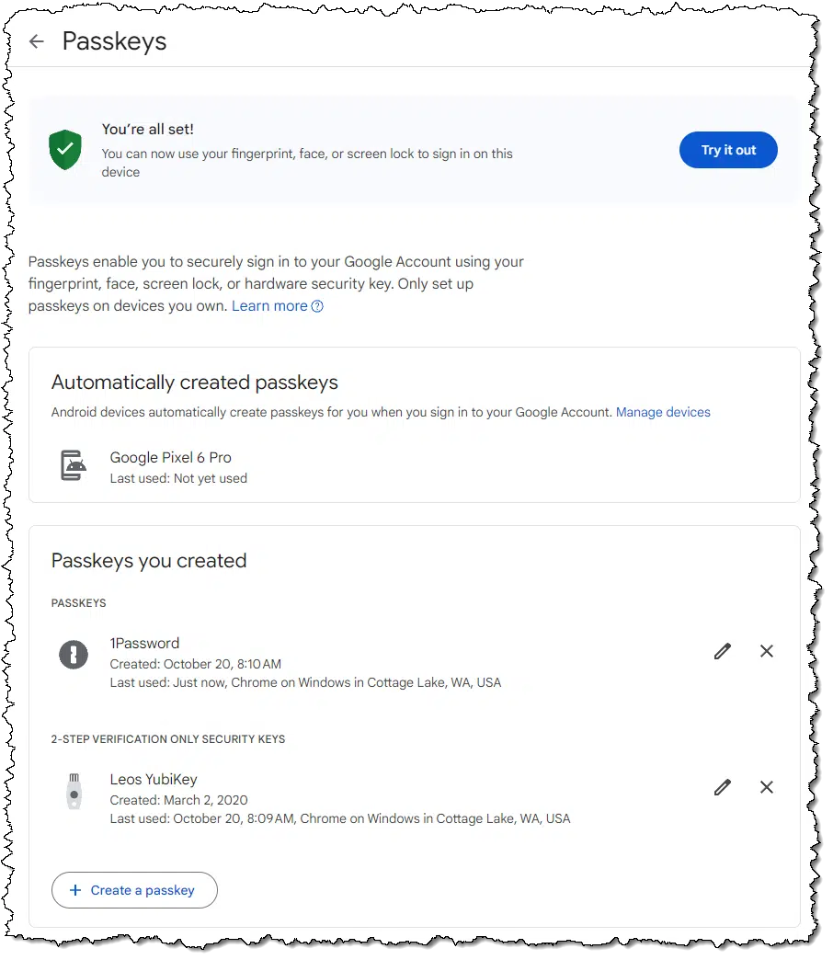The height and width of the screenshot is (960, 833).
Task: Edit the 1Password passkey name
Action: (x=723, y=651)
